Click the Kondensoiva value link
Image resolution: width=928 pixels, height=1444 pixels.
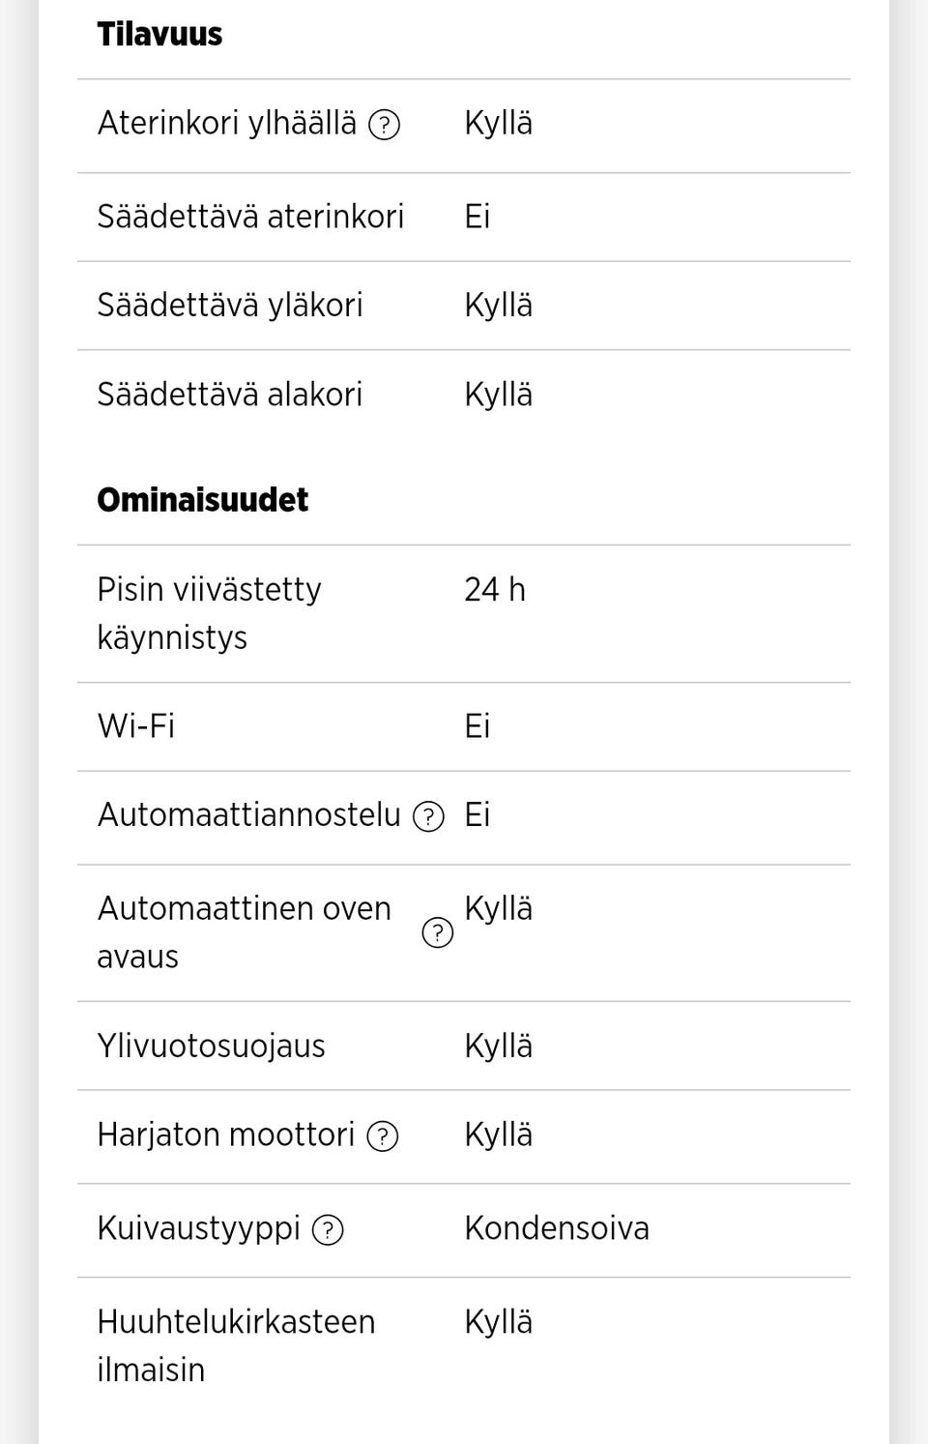(x=558, y=1230)
